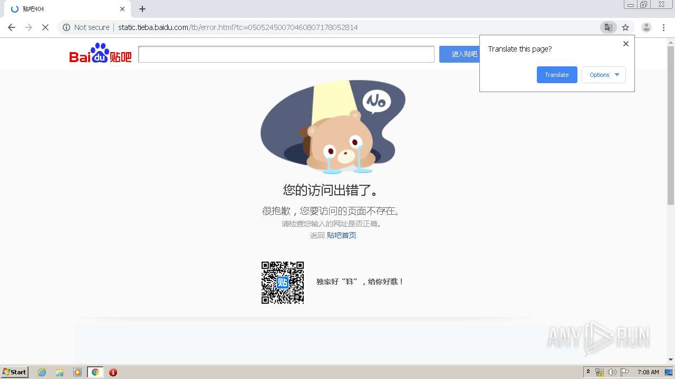Launch Internet Explorer from taskbar

[42, 372]
